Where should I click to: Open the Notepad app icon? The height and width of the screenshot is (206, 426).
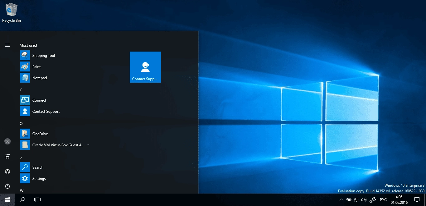coord(25,78)
